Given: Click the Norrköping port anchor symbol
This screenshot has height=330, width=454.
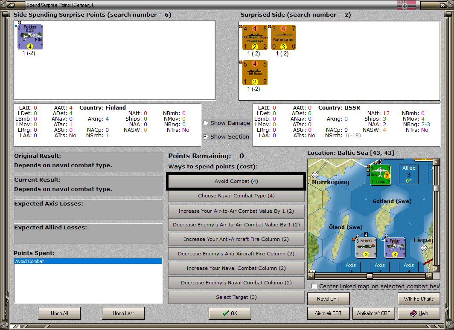Looking at the screenshot, I should pyautogui.click(x=315, y=175).
